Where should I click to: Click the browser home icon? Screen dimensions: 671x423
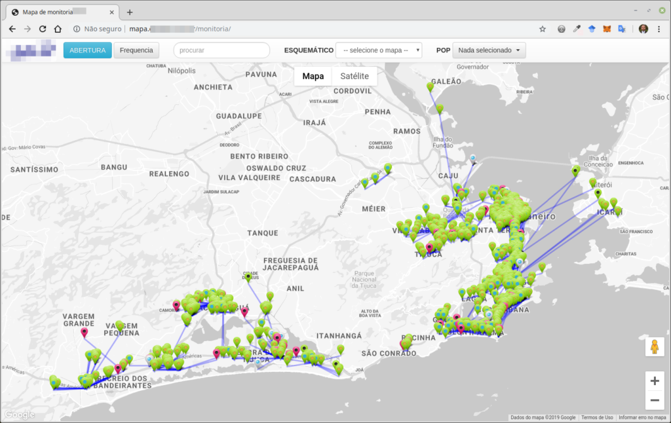pyautogui.click(x=58, y=29)
